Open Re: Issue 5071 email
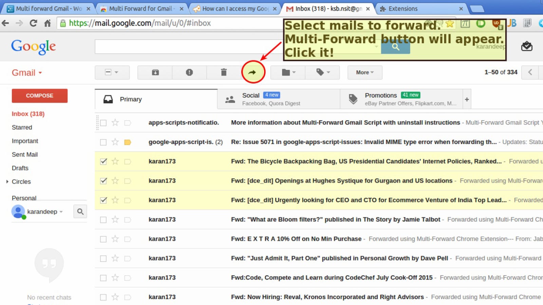The height and width of the screenshot is (305, 543). 364,142
